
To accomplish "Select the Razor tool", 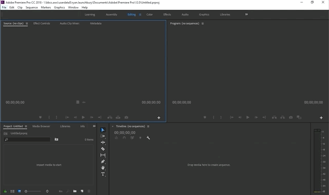I will pos(103,149).
